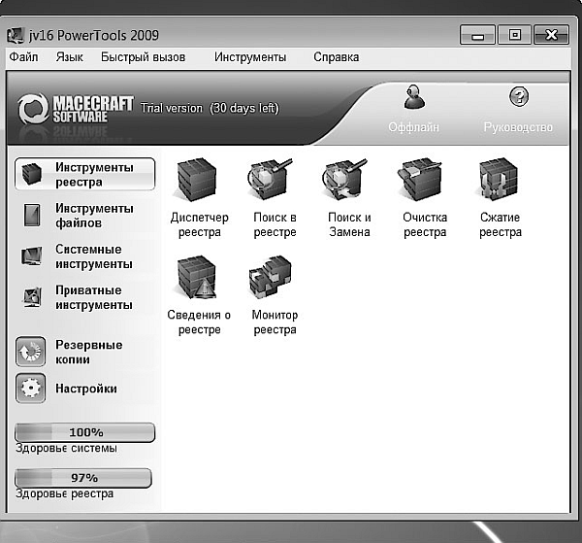Viewport: 582px width, 543px height.
Task: Start the Очистка реестра tool
Action: point(424,182)
